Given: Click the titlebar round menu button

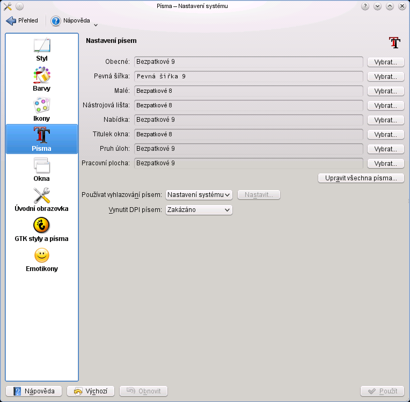Looking at the screenshot, I should pyautogui.click(x=20, y=6).
